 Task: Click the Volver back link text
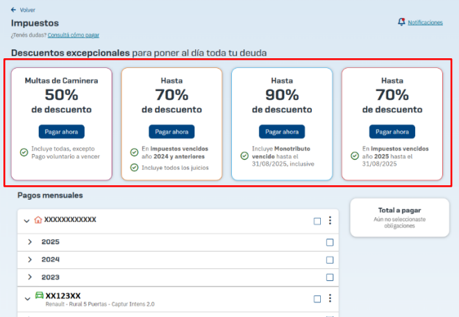tap(28, 10)
